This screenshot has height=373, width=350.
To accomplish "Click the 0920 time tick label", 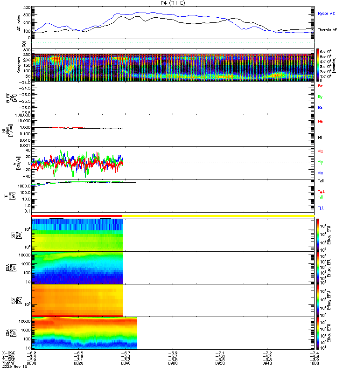I will pos(220,363).
